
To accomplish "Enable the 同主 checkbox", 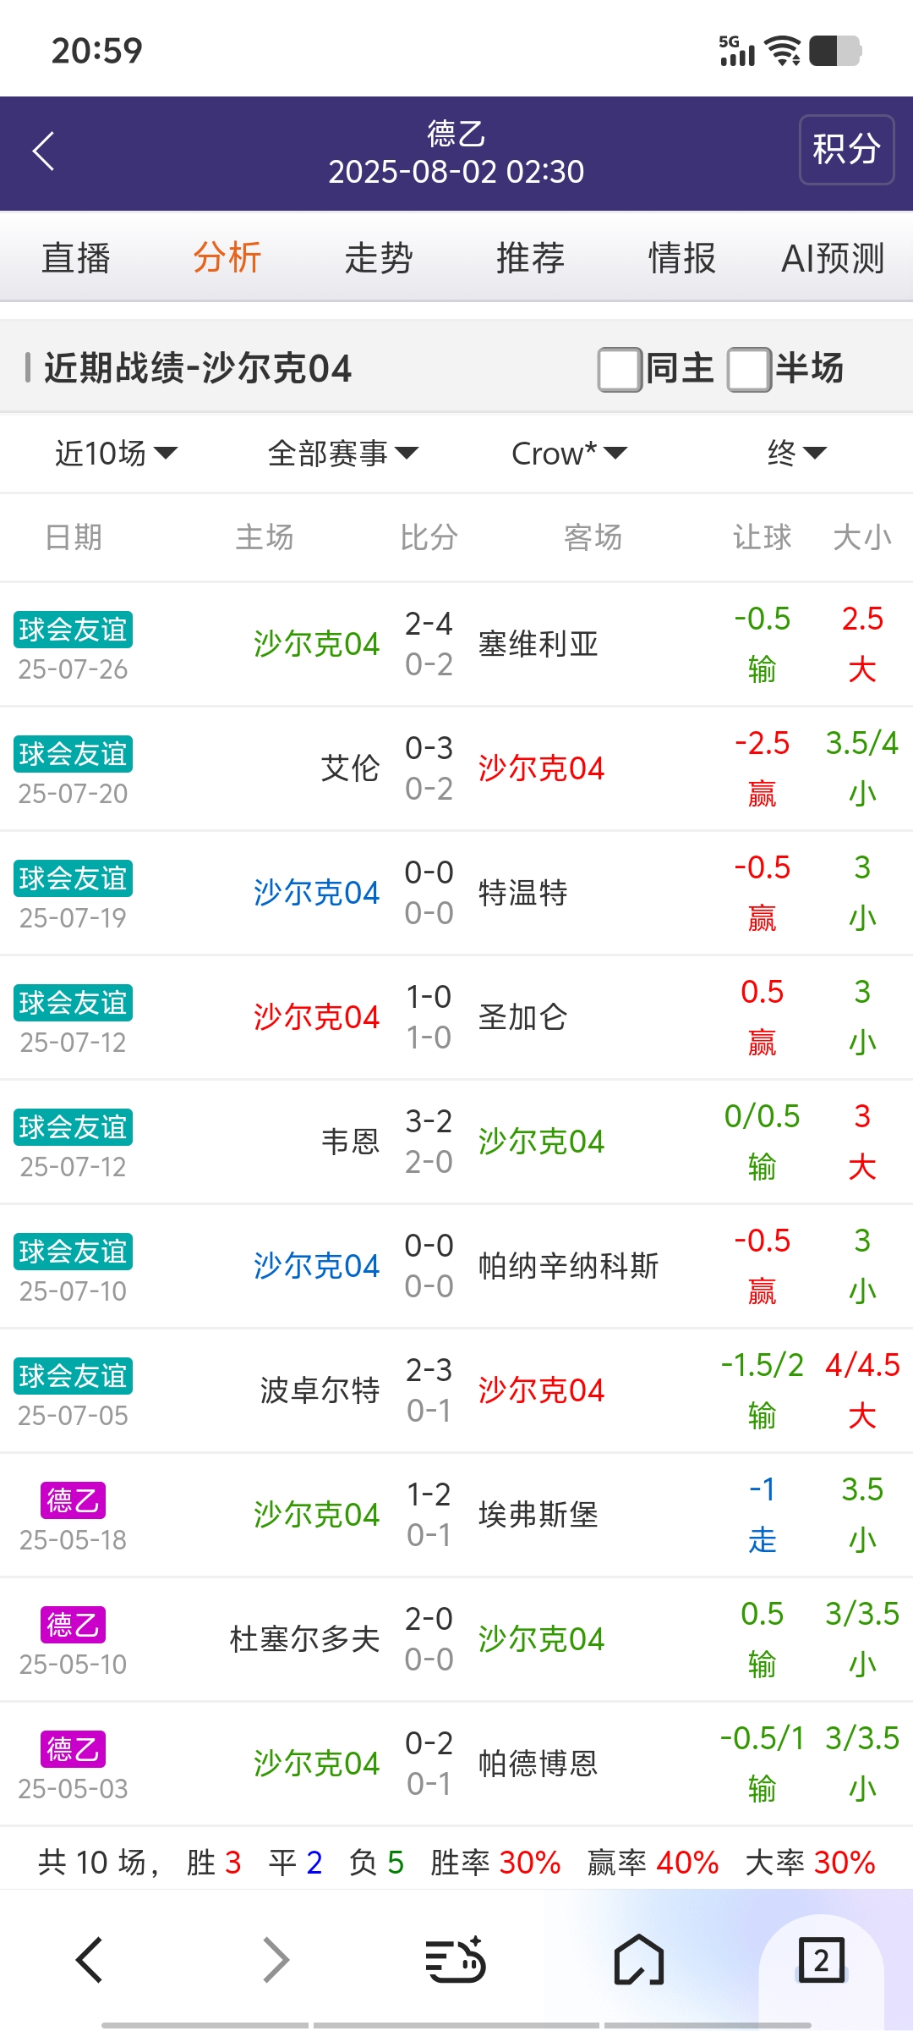I will (x=620, y=370).
